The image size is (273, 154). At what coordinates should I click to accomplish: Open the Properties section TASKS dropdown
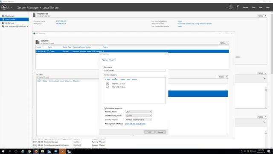point(262,16)
